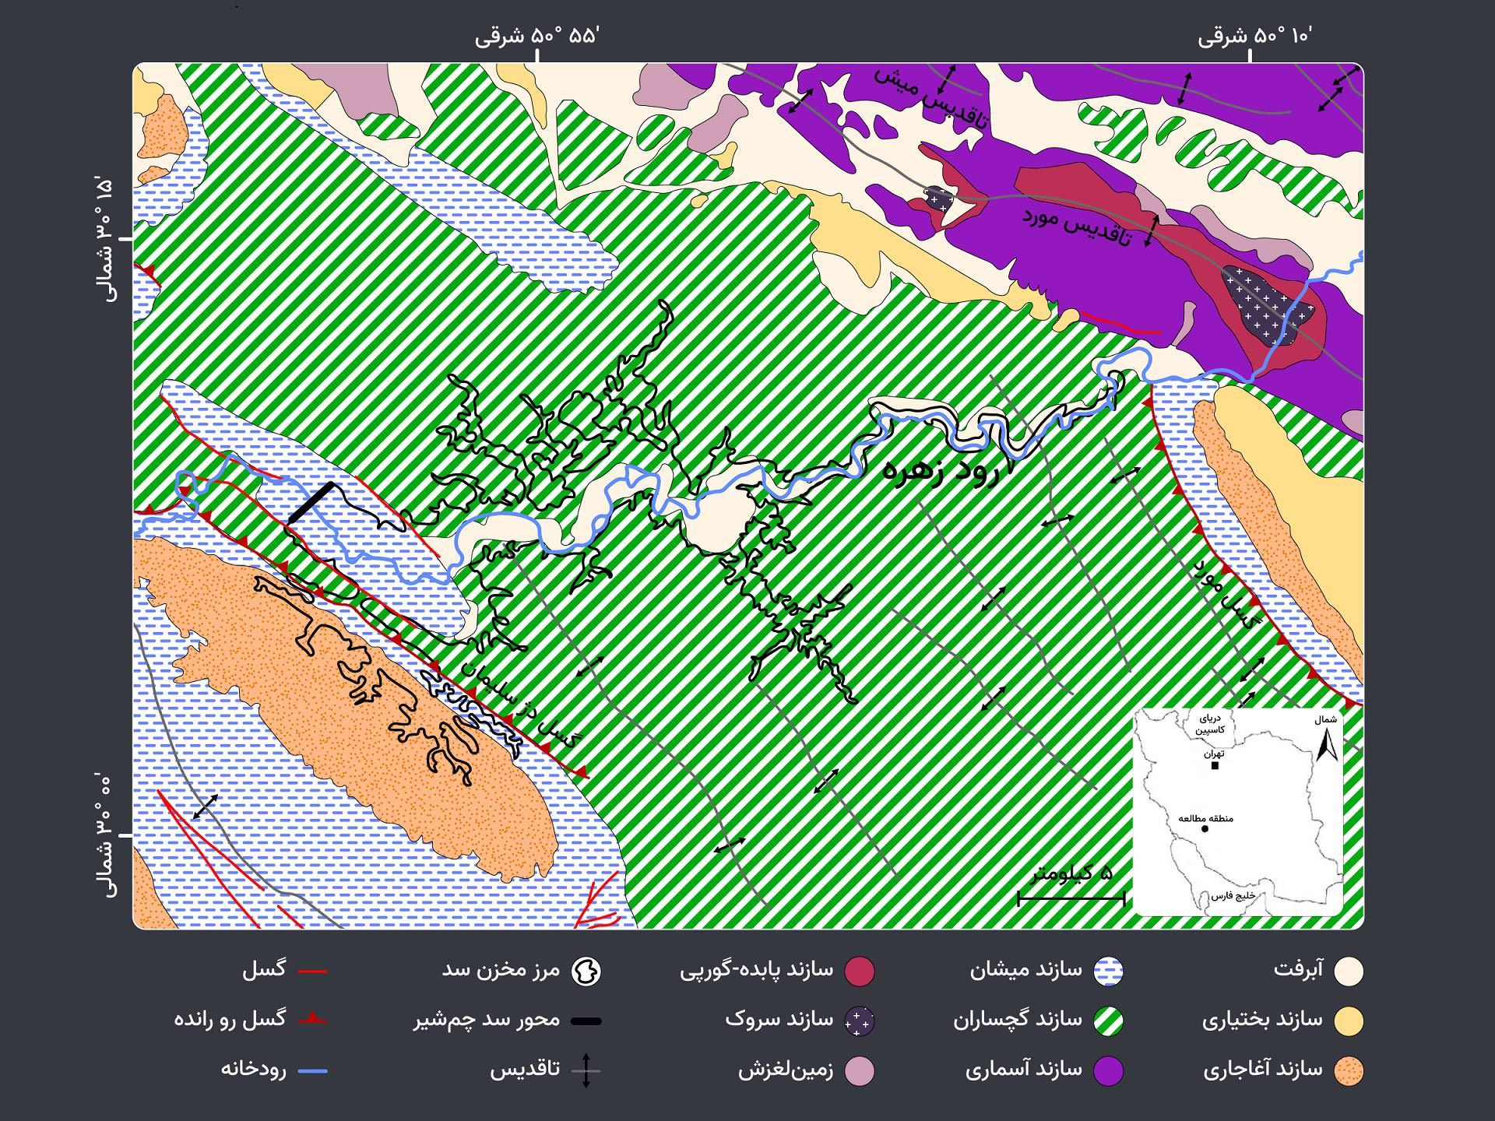Screen dimensions: 1495x1121
Task: Click the black dam axis line on map
Action: (x=311, y=503)
